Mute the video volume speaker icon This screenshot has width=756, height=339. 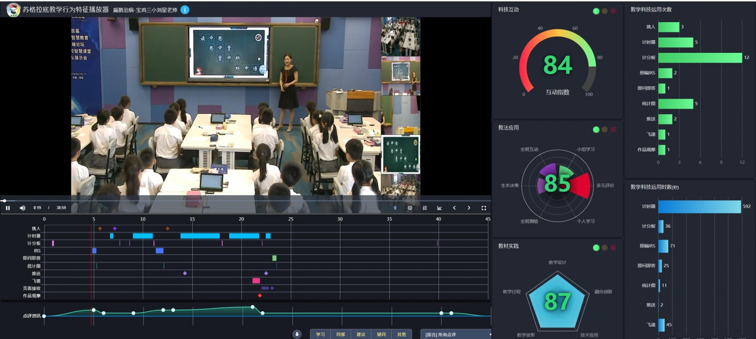22,208
